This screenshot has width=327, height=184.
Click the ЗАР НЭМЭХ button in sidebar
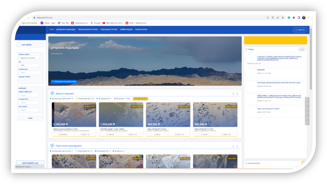[x=30, y=45]
